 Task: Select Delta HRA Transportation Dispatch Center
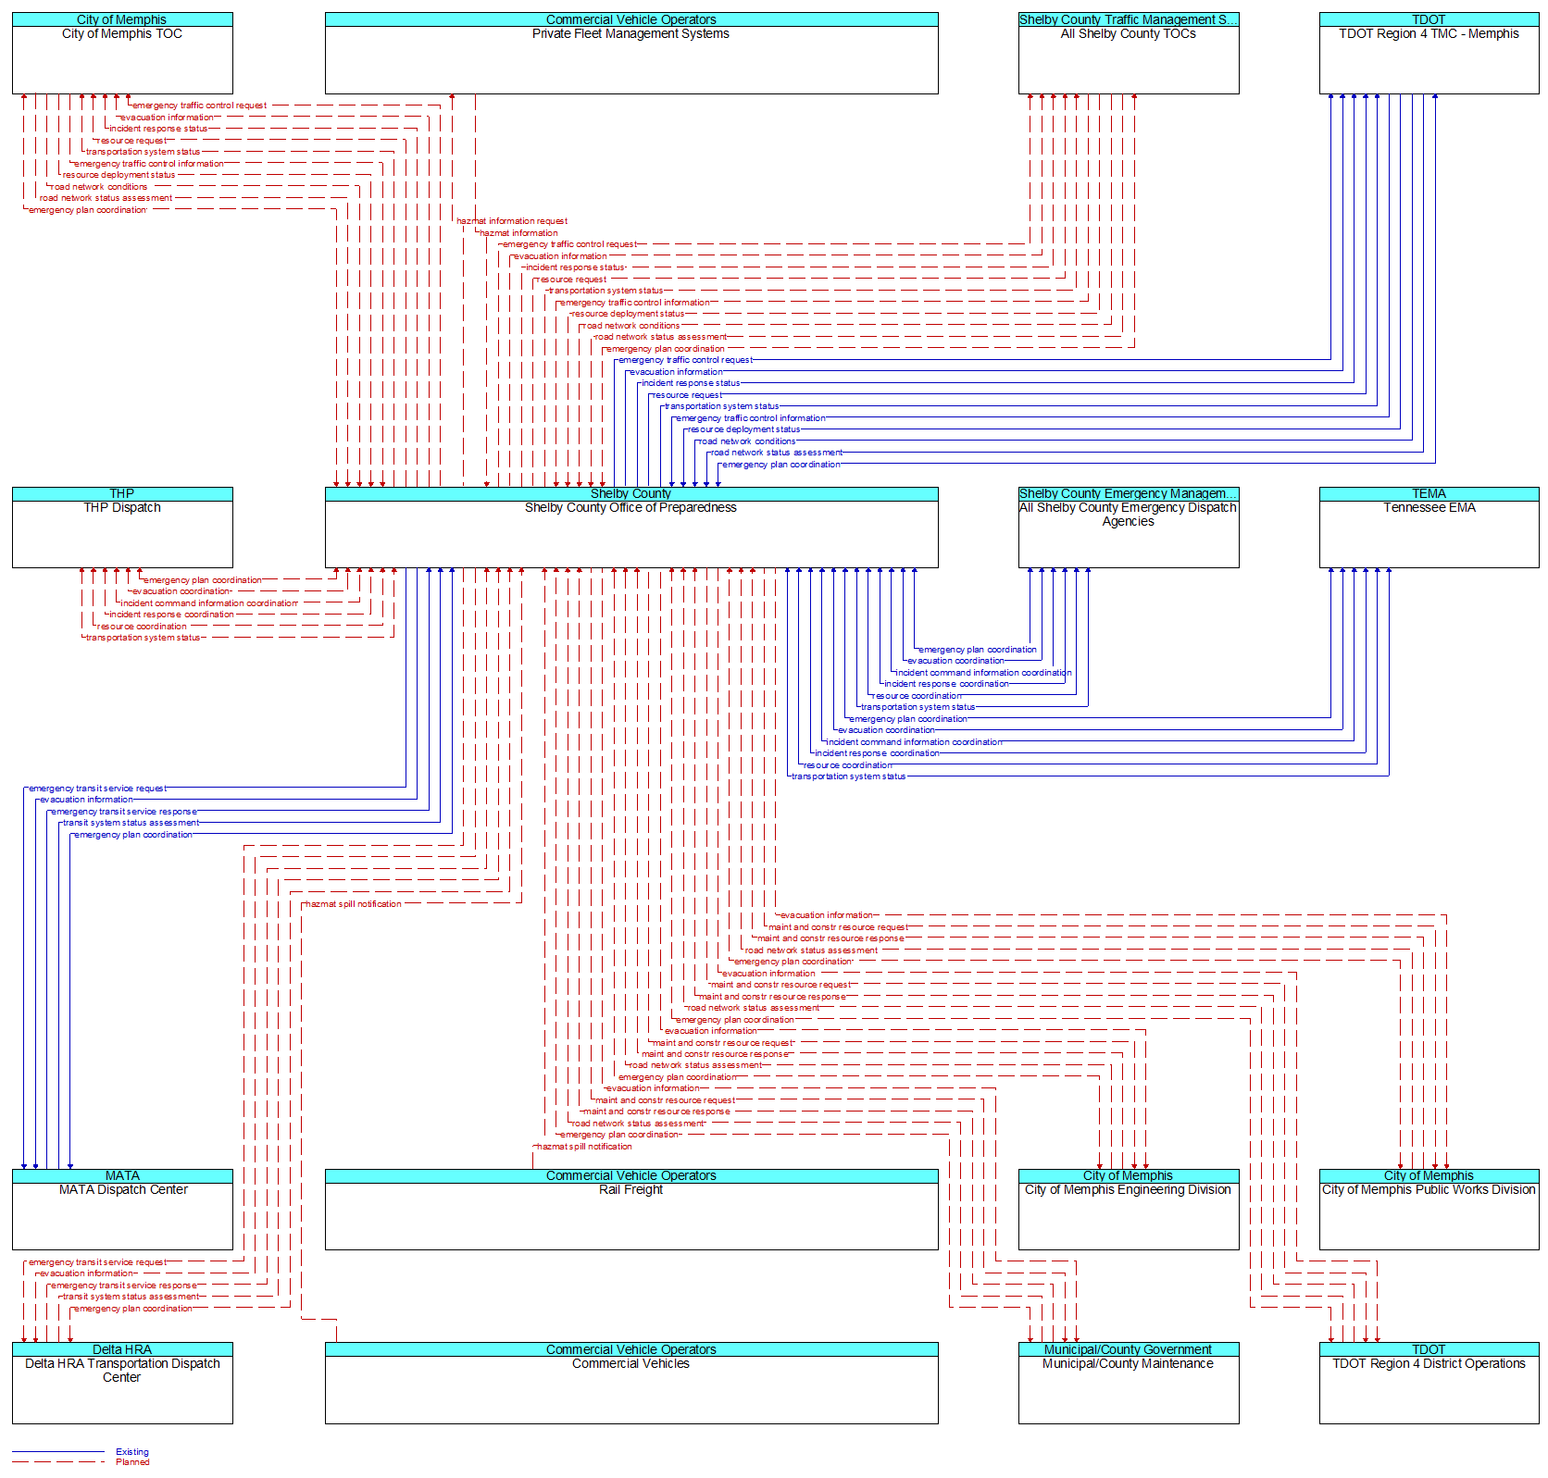[122, 1384]
